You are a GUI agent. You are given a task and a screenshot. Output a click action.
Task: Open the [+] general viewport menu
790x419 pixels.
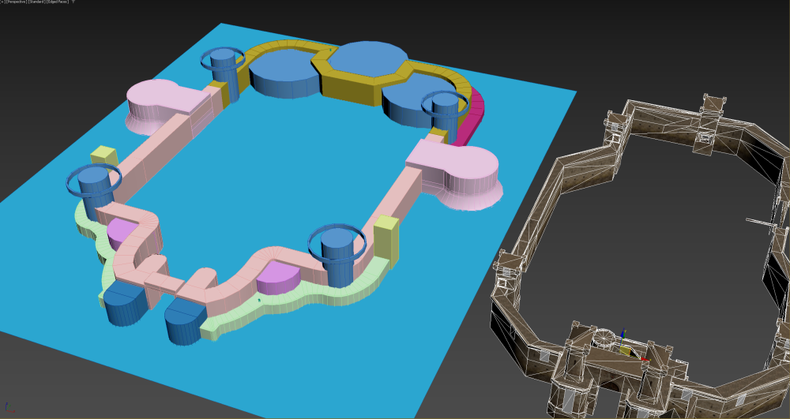2,3
